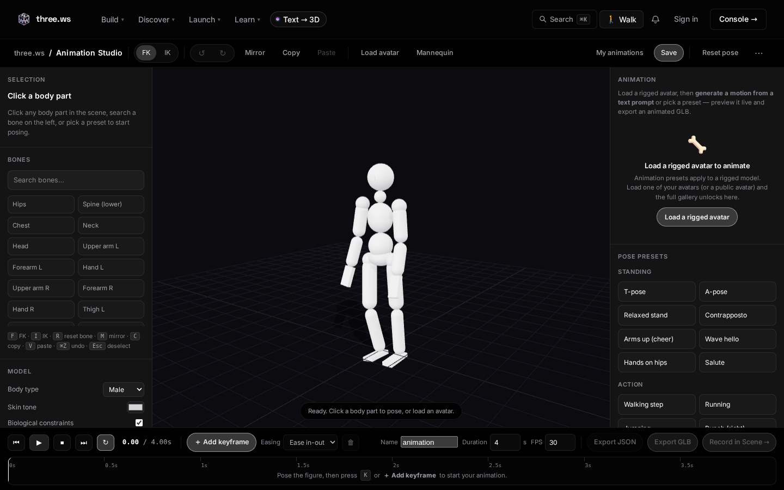The width and height of the screenshot is (784, 490).
Task: Toggle loop playback button
Action: click(x=106, y=443)
